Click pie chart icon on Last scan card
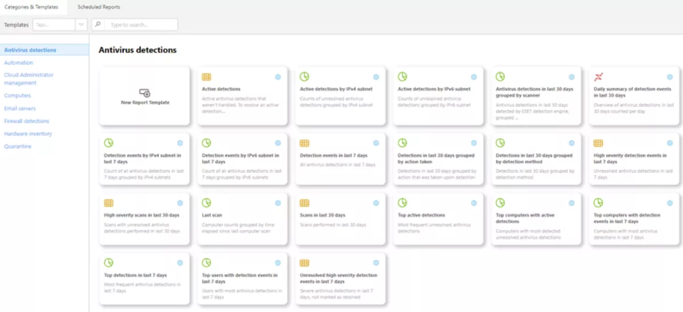The image size is (683, 312). [x=207, y=203]
